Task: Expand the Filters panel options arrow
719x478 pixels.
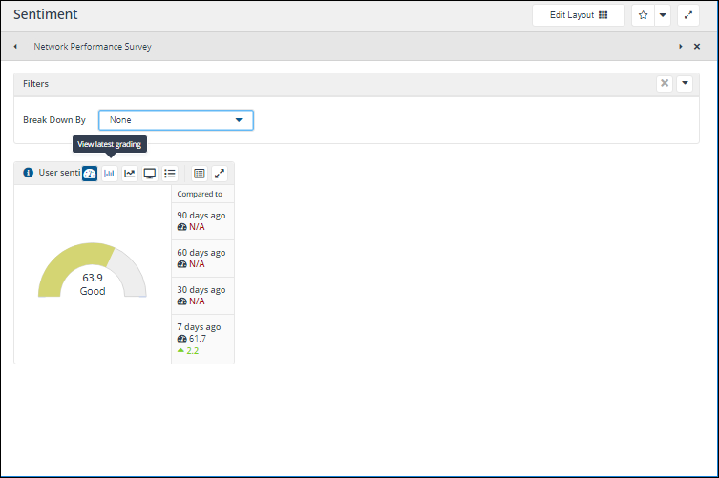Action: (685, 84)
